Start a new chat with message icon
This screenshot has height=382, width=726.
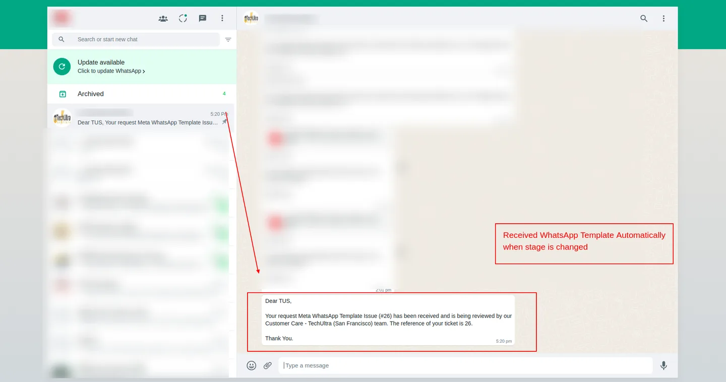click(x=203, y=18)
